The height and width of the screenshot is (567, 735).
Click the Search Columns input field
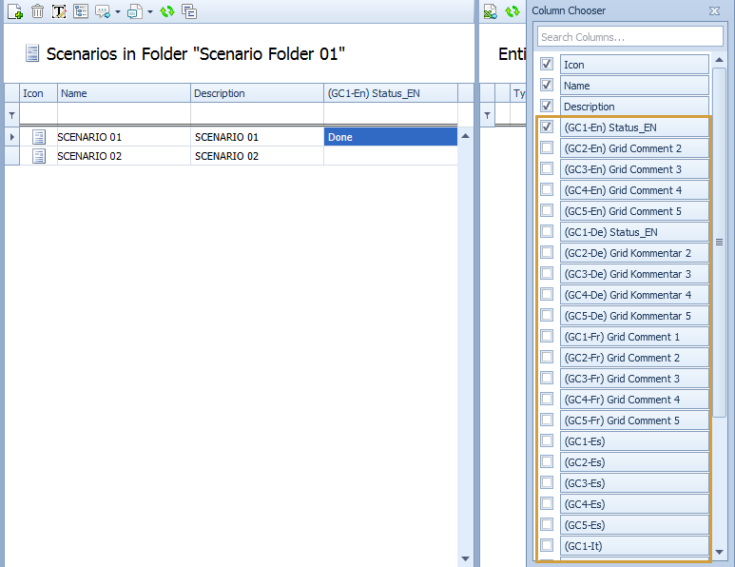pos(629,37)
